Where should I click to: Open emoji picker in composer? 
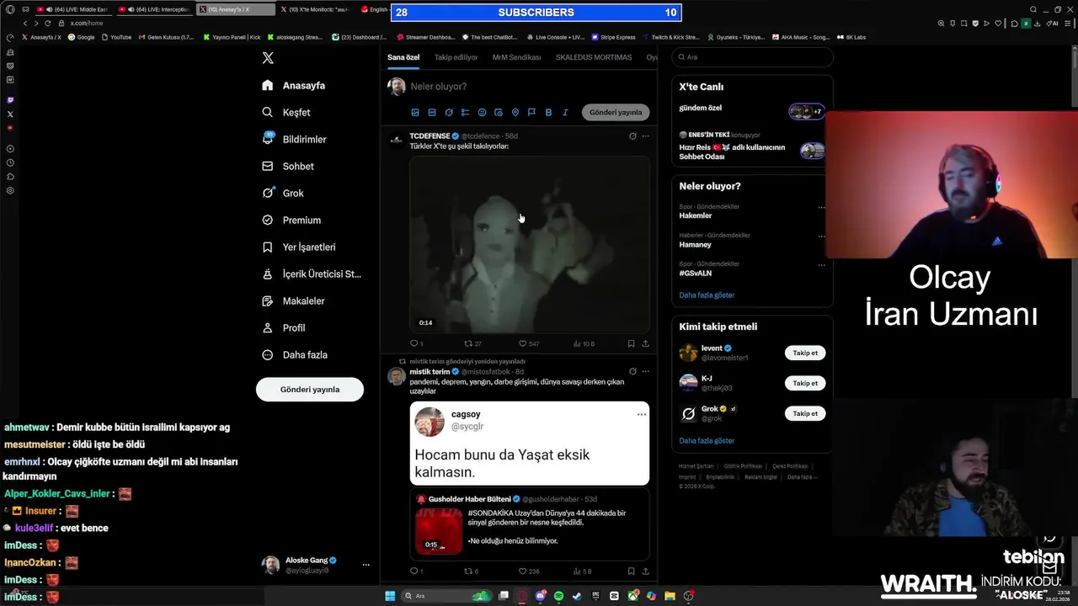[x=482, y=112]
